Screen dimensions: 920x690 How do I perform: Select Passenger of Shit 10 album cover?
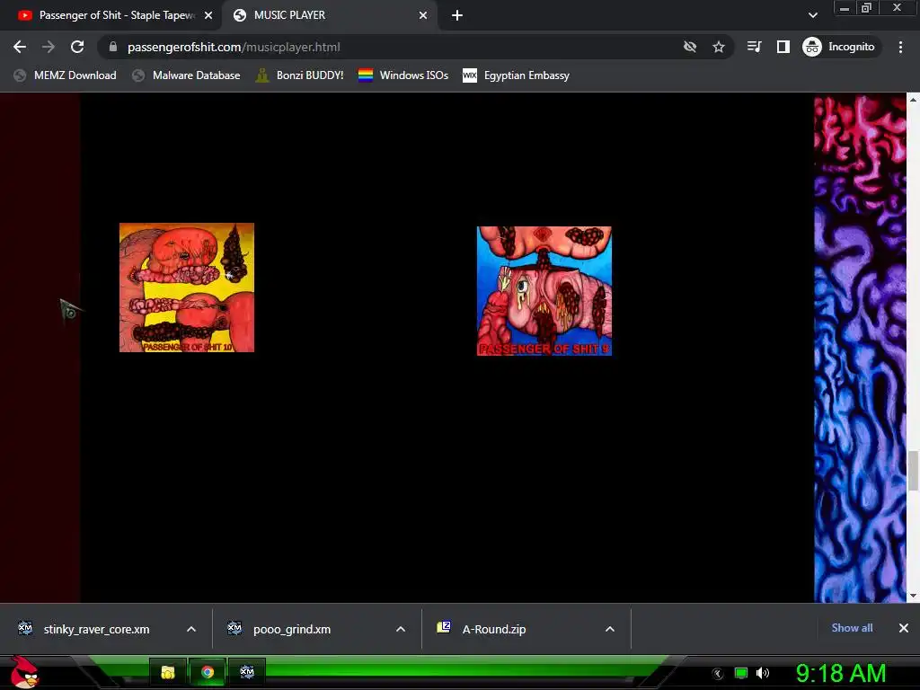[x=187, y=287]
